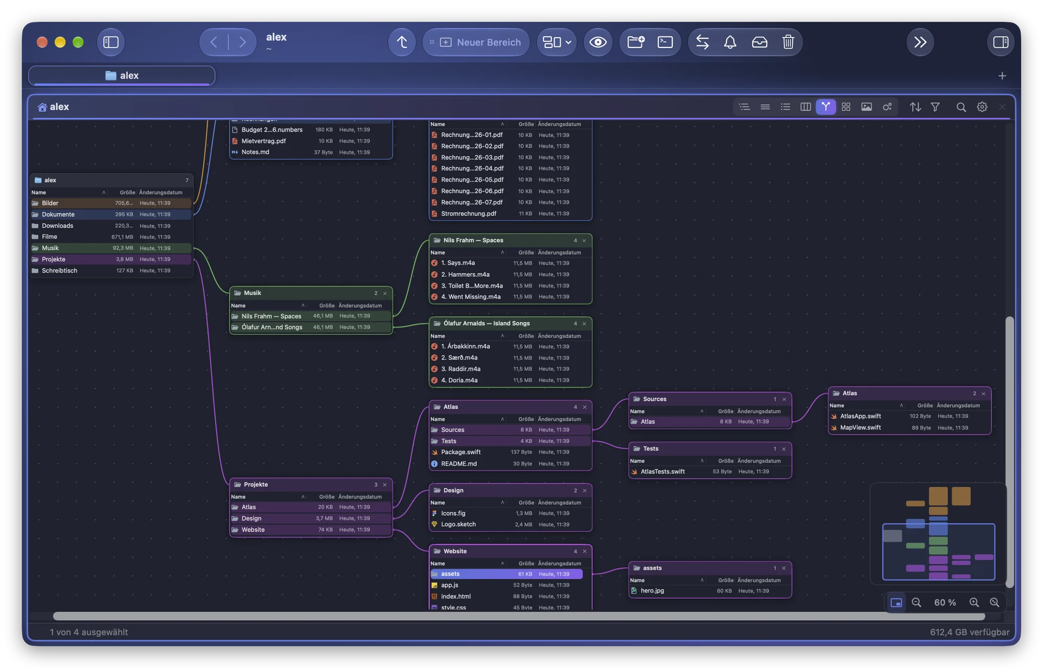This screenshot has width=1043, height=668.
Task: Open the inbox tray icon
Action: (759, 42)
